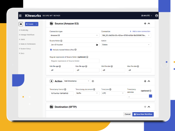Collapse the Destination (SFTP) section
175x131 pixels.
point(149,107)
